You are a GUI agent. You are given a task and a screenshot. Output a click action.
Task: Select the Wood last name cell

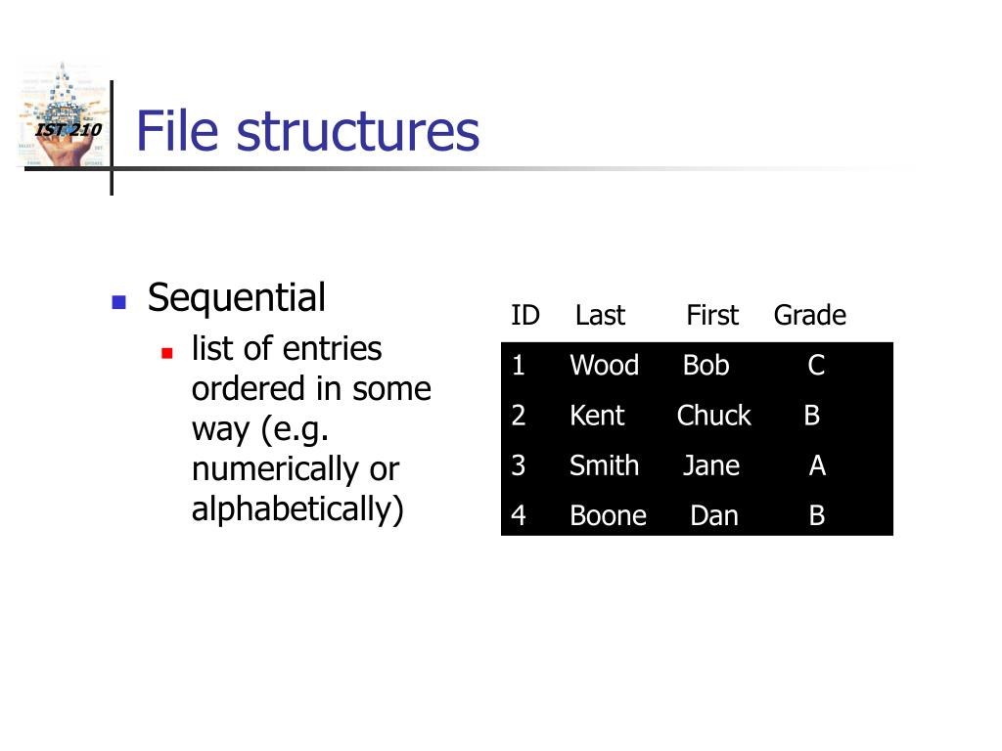coord(604,366)
